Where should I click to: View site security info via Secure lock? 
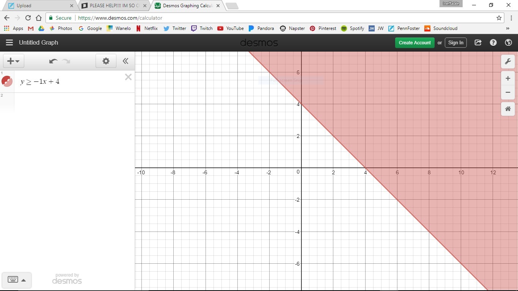point(60,18)
